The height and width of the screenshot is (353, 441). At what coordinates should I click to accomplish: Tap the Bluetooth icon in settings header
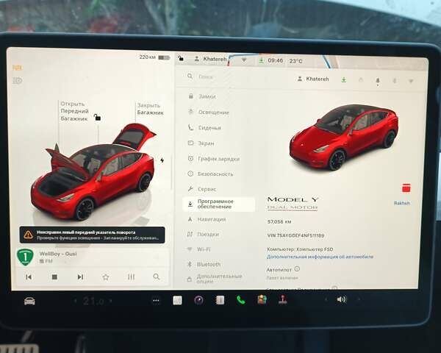tap(395, 81)
